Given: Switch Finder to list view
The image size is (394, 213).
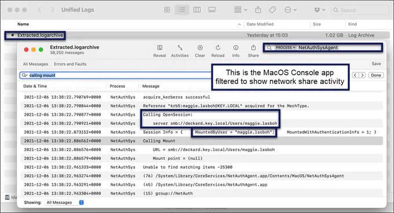Looking at the screenshot, I should click(x=182, y=10).
